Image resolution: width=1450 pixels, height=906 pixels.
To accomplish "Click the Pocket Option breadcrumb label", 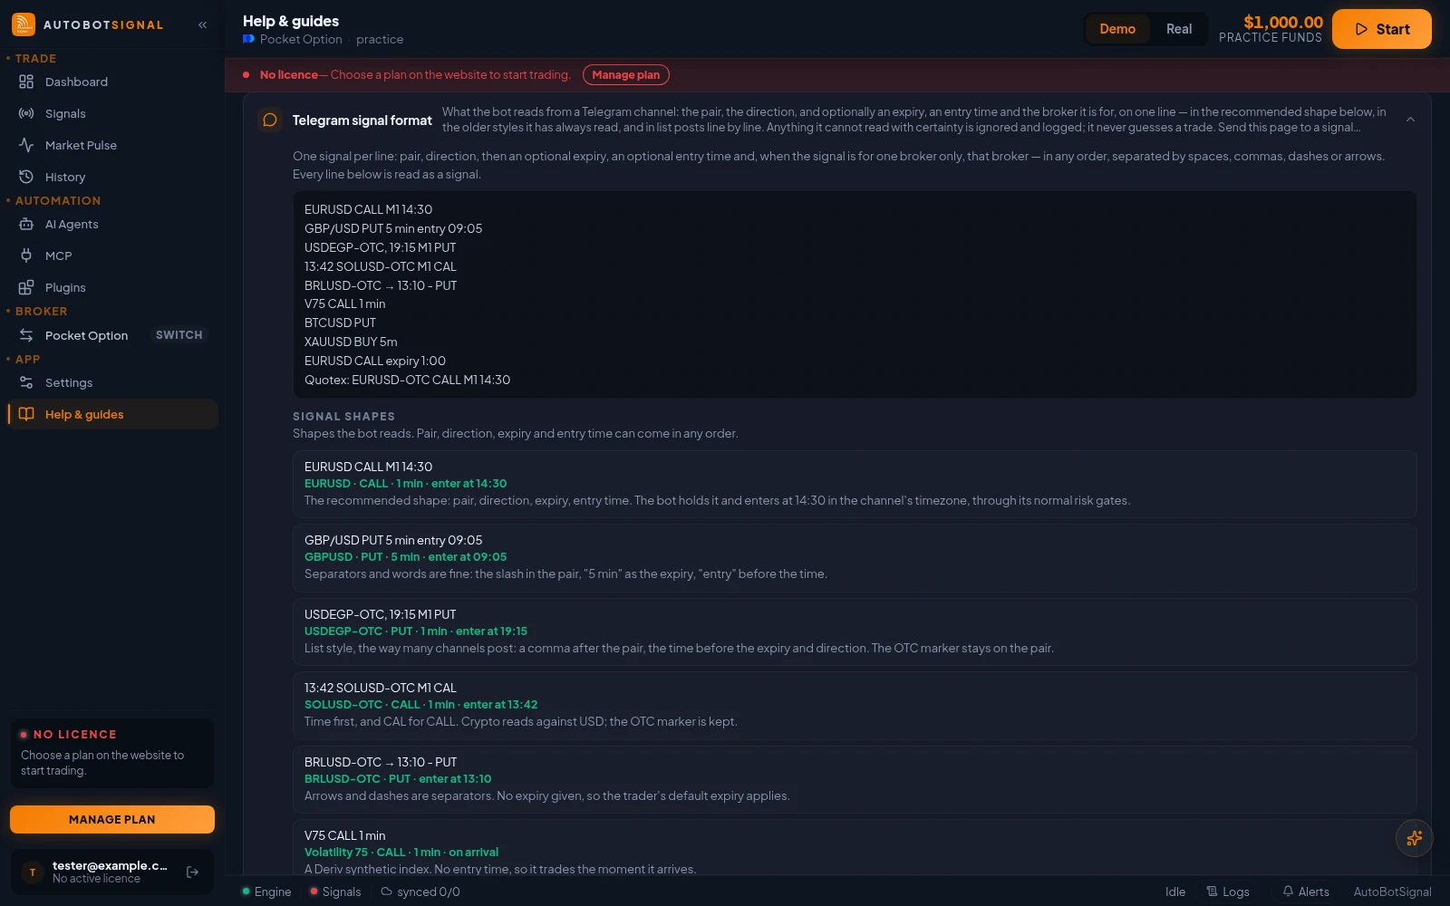I will coord(301,39).
